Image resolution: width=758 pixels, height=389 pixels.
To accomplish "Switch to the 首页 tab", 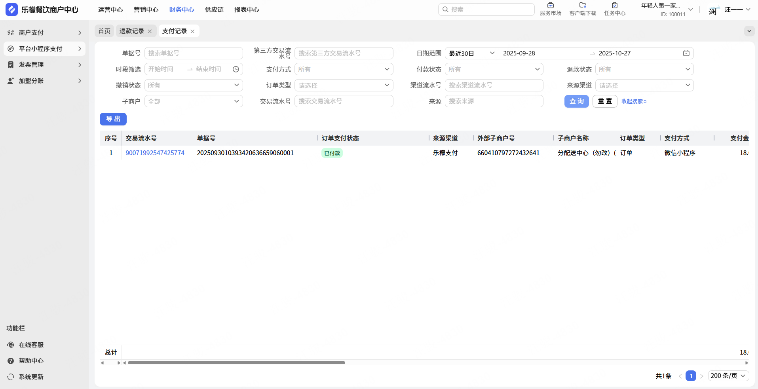I will point(104,31).
